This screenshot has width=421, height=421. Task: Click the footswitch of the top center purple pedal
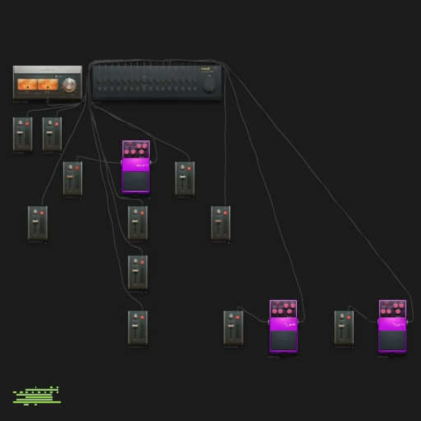click(136, 181)
